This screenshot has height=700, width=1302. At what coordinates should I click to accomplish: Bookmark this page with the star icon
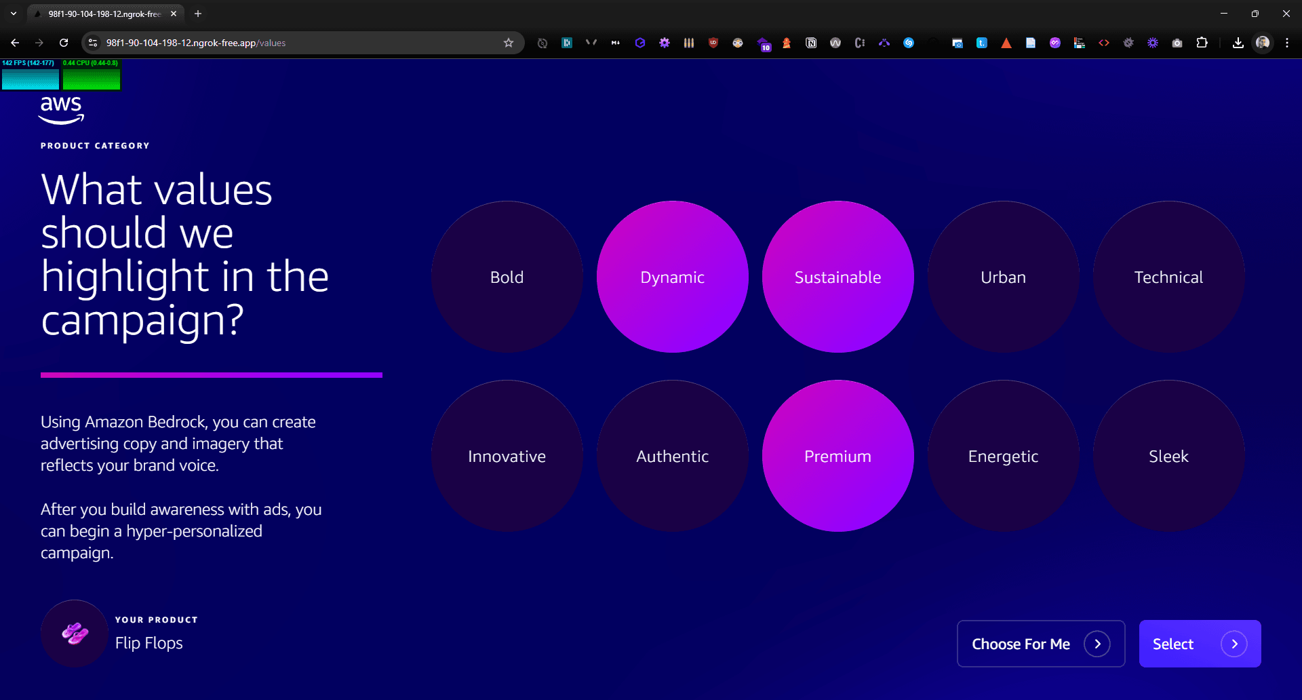(x=509, y=43)
